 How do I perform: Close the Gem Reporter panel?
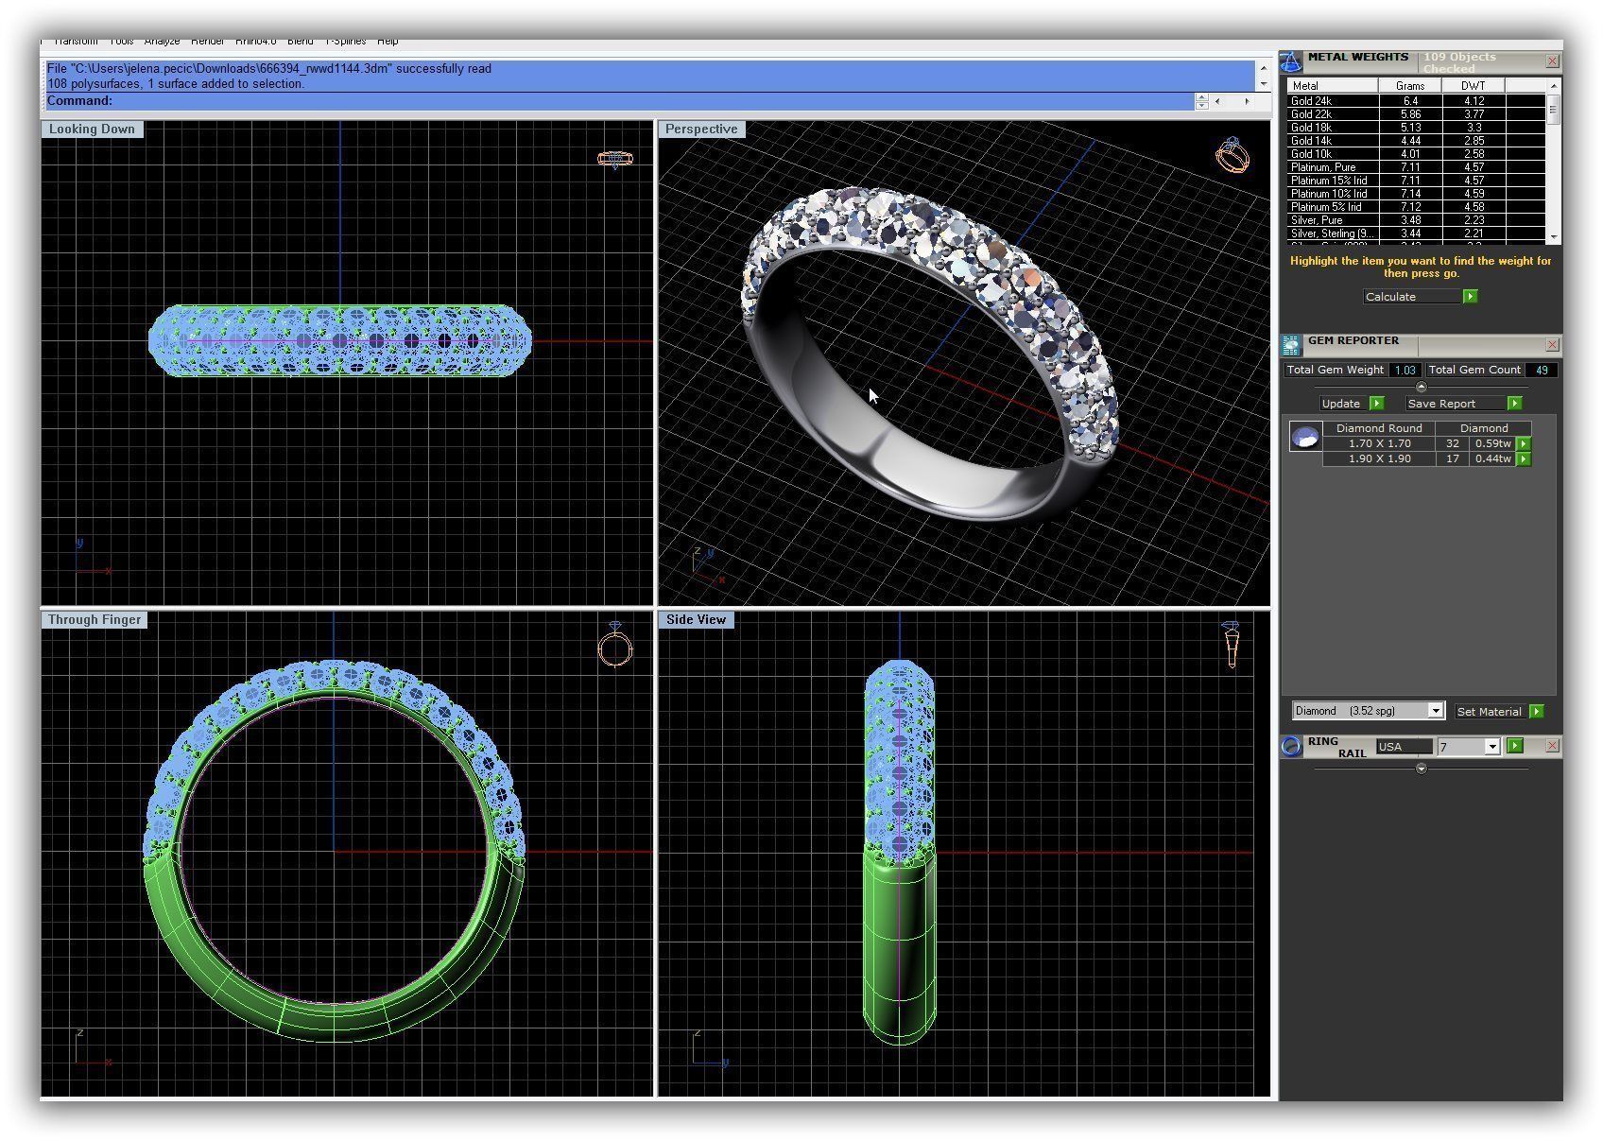tap(1552, 345)
